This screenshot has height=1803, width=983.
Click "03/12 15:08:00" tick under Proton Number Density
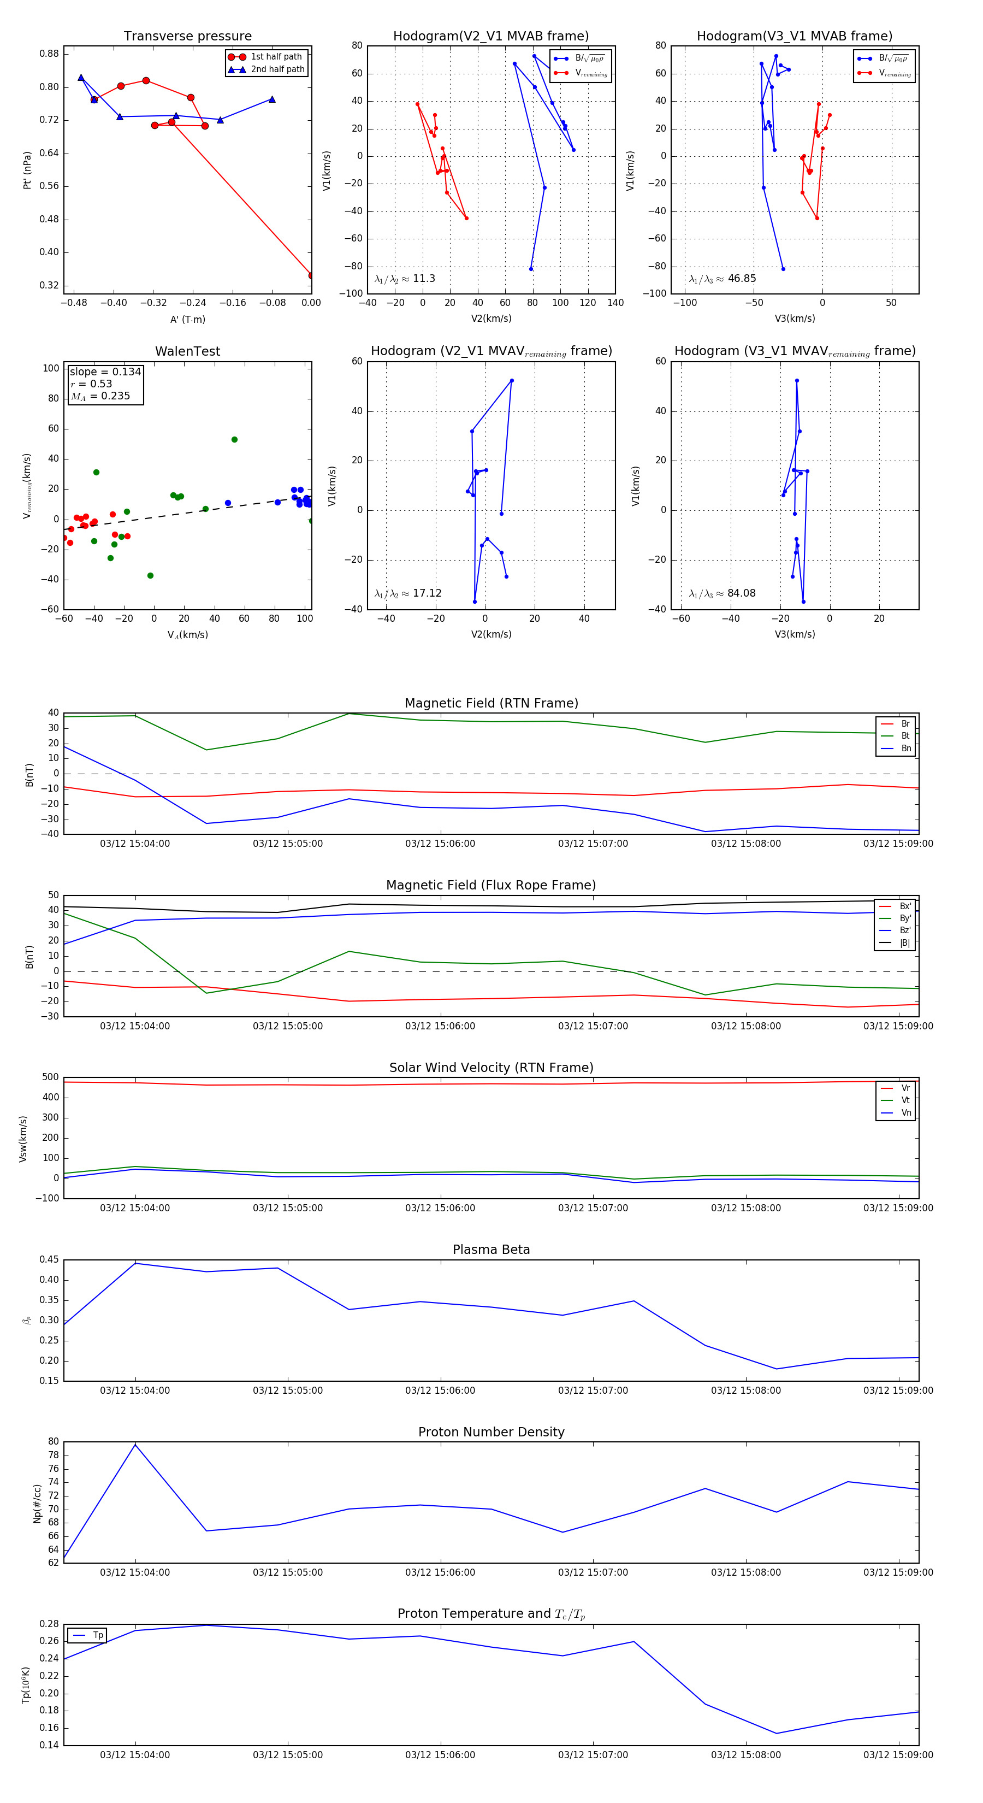pos(746,1573)
